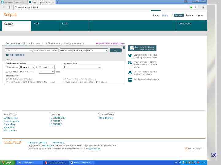Open Privacy policy link next to Terms
This screenshot has width=221, height=165.
(x=59, y=143)
